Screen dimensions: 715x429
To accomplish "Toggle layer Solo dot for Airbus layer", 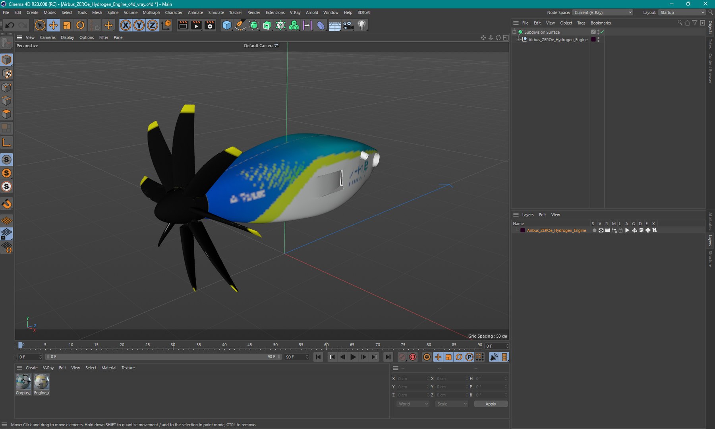I will (594, 230).
